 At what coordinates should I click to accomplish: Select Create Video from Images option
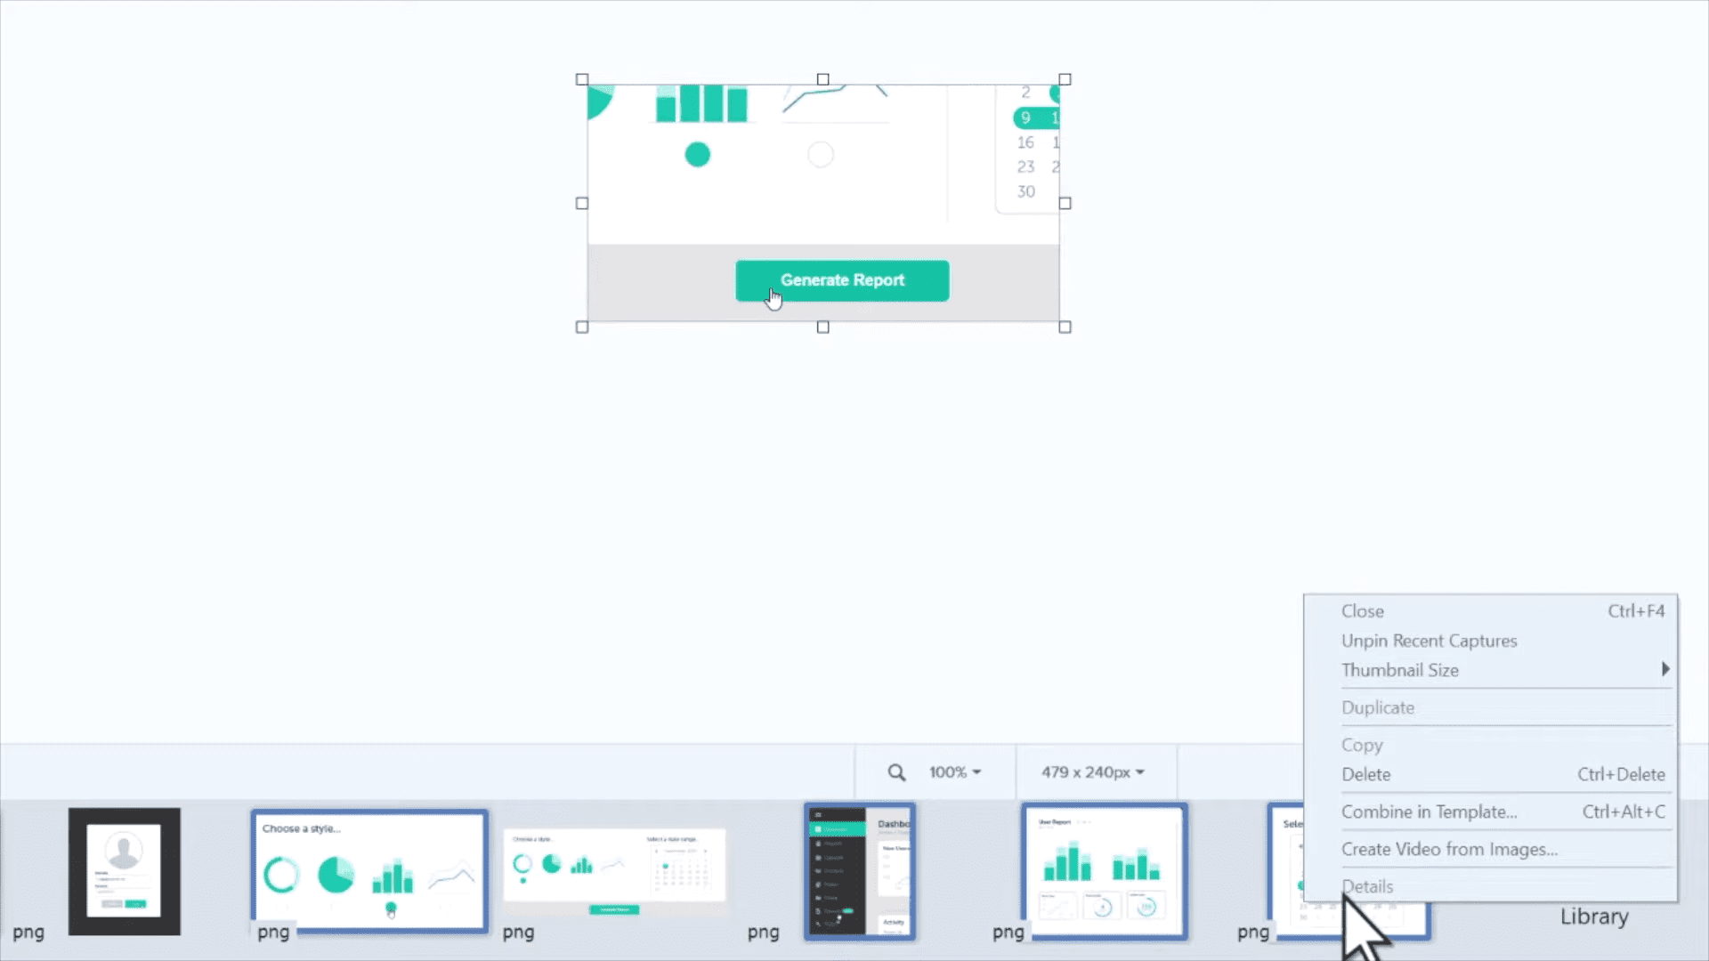(1448, 848)
